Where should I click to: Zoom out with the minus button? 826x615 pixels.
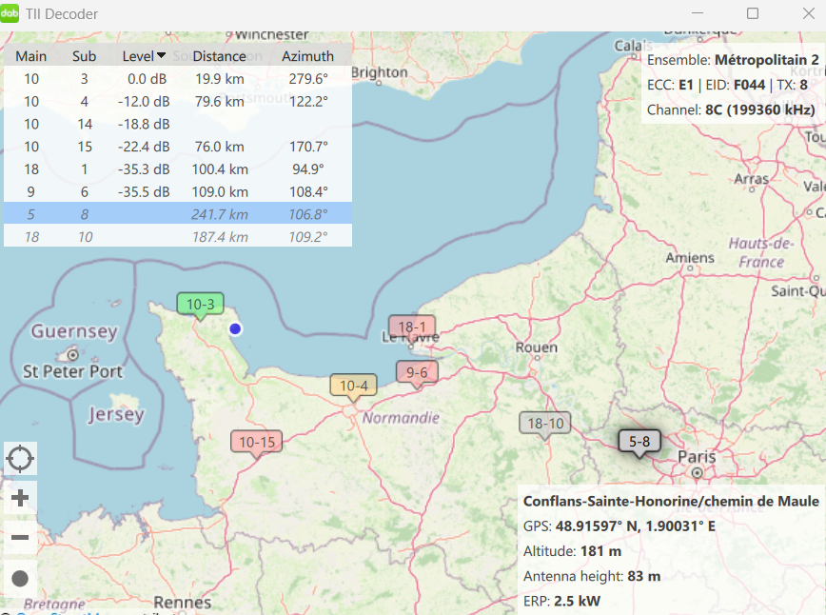(20, 538)
